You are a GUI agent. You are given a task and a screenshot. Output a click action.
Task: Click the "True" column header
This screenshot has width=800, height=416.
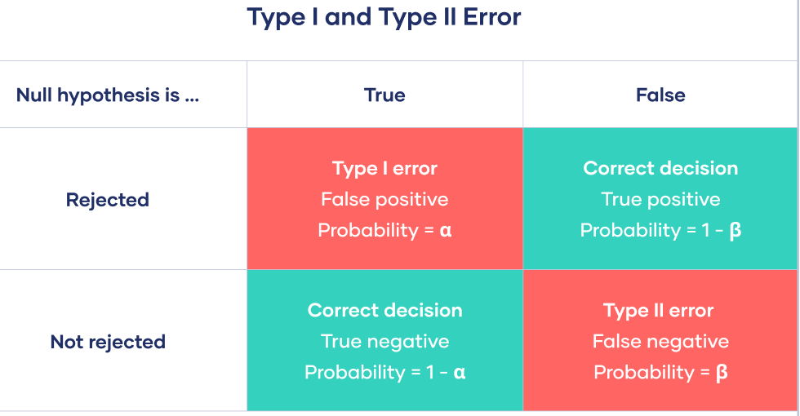tap(384, 95)
